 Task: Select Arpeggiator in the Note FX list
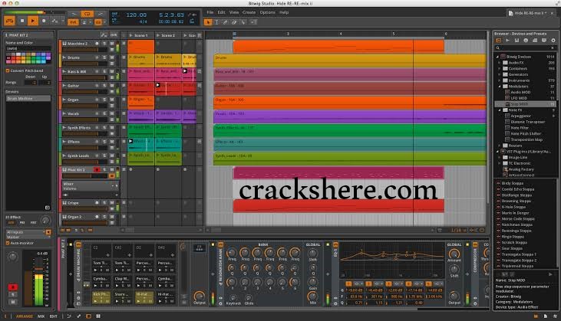521,116
